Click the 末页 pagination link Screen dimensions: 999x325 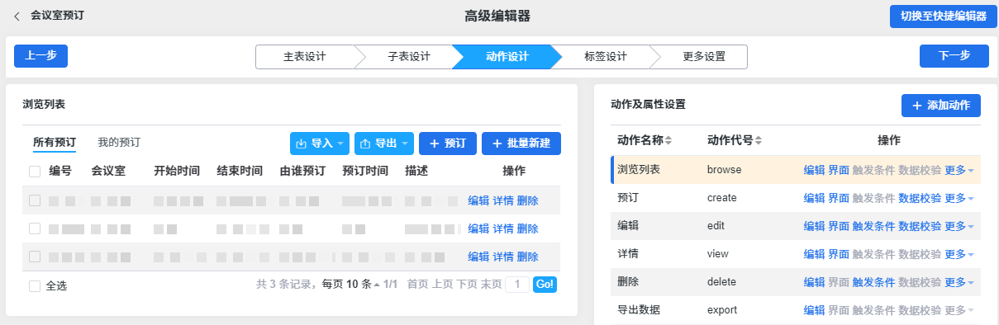click(492, 285)
